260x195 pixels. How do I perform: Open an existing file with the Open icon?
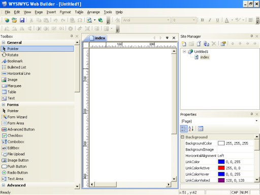[14, 20]
